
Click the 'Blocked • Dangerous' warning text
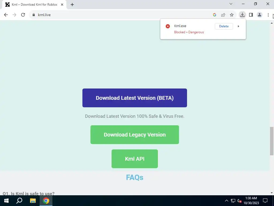(x=189, y=32)
